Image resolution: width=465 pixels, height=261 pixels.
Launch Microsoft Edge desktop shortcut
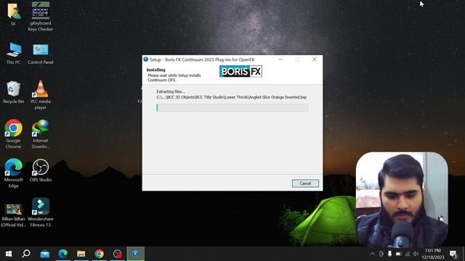(13, 173)
